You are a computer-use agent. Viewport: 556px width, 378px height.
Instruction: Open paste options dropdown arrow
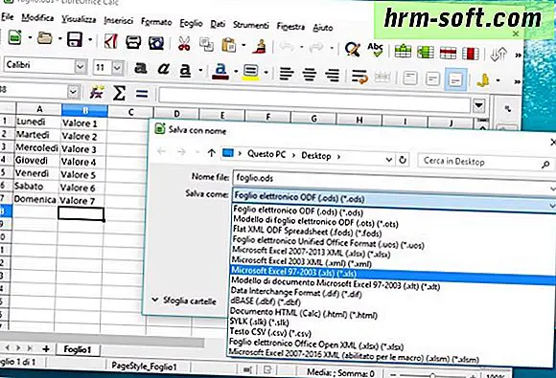pos(243,46)
